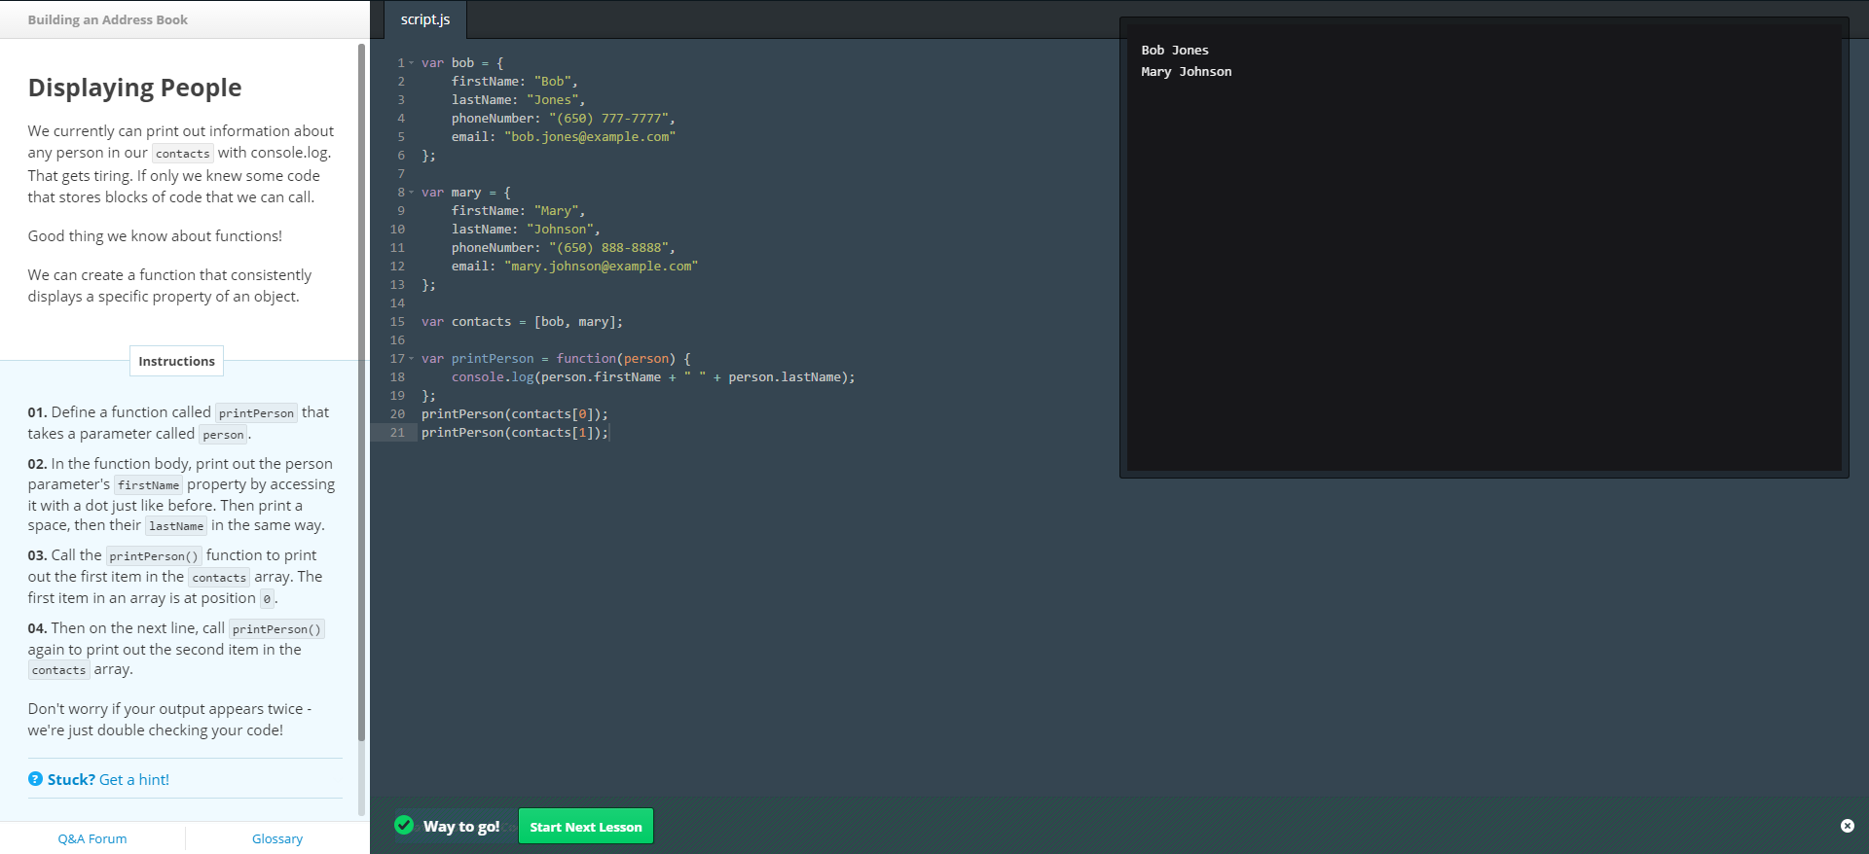The width and height of the screenshot is (1869, 854).
Task: Click the contacts code tag in the intro paragraph
Action: point(183,154)
